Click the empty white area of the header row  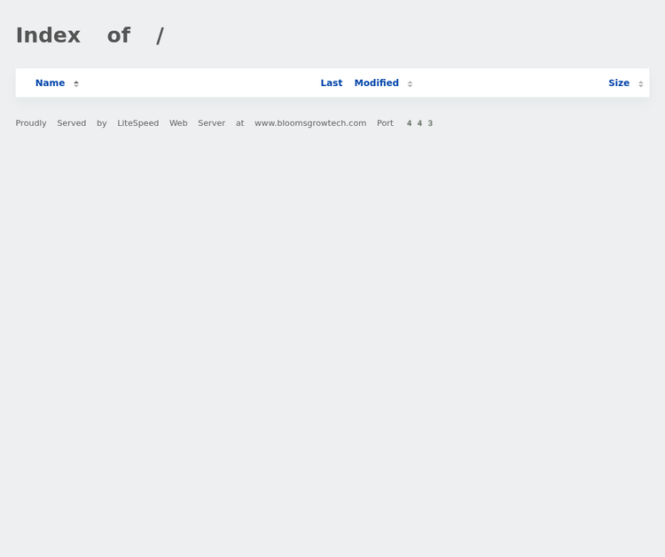click(x=195, y=82)
